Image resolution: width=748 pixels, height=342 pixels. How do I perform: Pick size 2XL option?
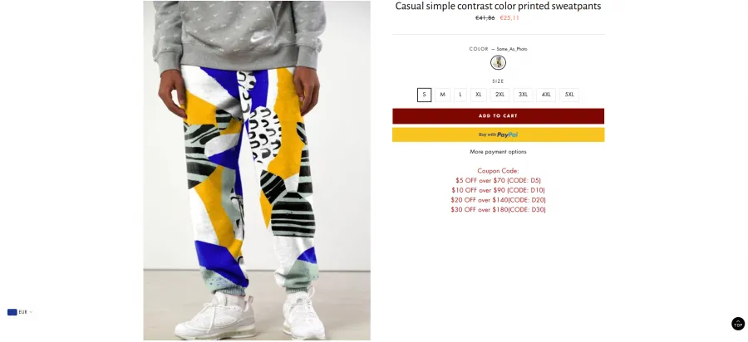click(500, 95)
